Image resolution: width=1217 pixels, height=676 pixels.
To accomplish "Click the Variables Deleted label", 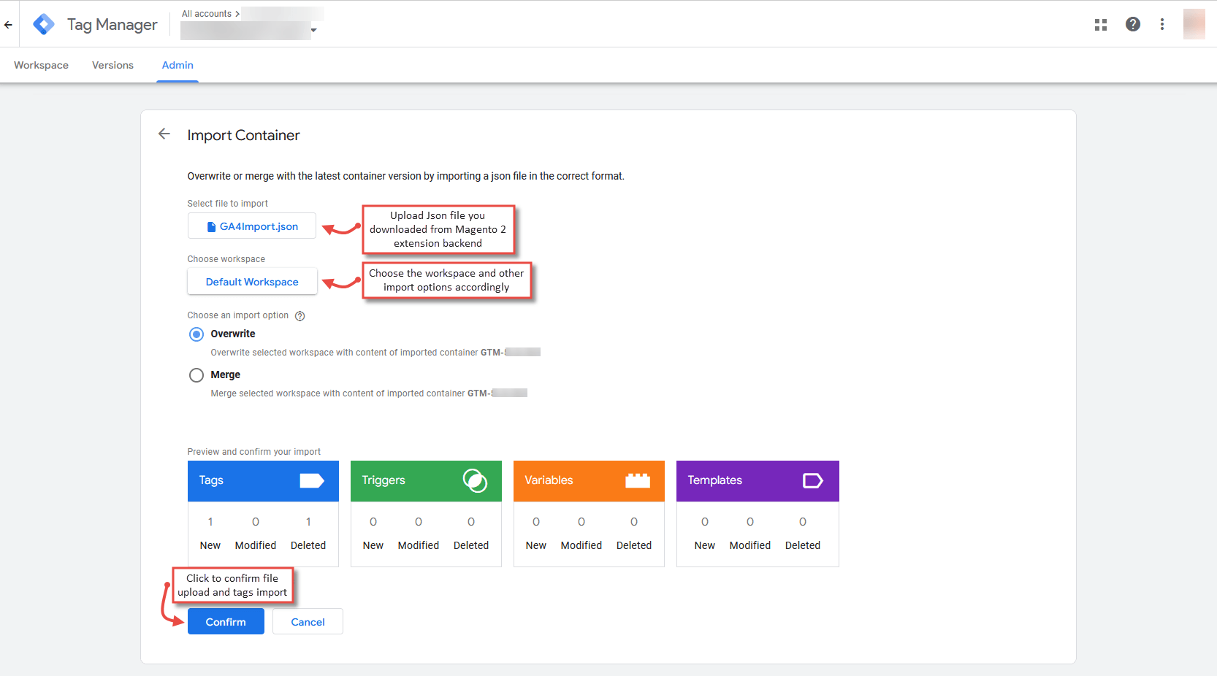I will (x=634, y=545).
